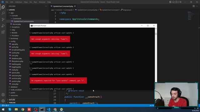The height and width of the screenshot is (112, 200).
Task: Click Command Prompt vertical scrollbar thumb
Action: pyautogui.click(x=156, y=34)
